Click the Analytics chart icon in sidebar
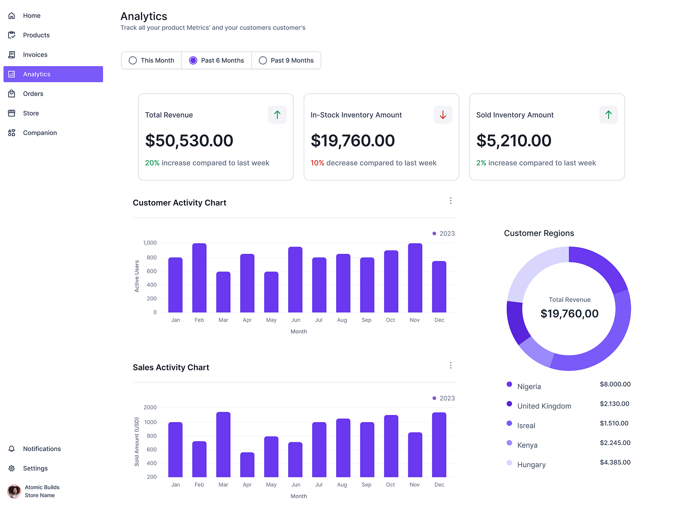This screenshot has width=675, height=506. click(12, 74)
